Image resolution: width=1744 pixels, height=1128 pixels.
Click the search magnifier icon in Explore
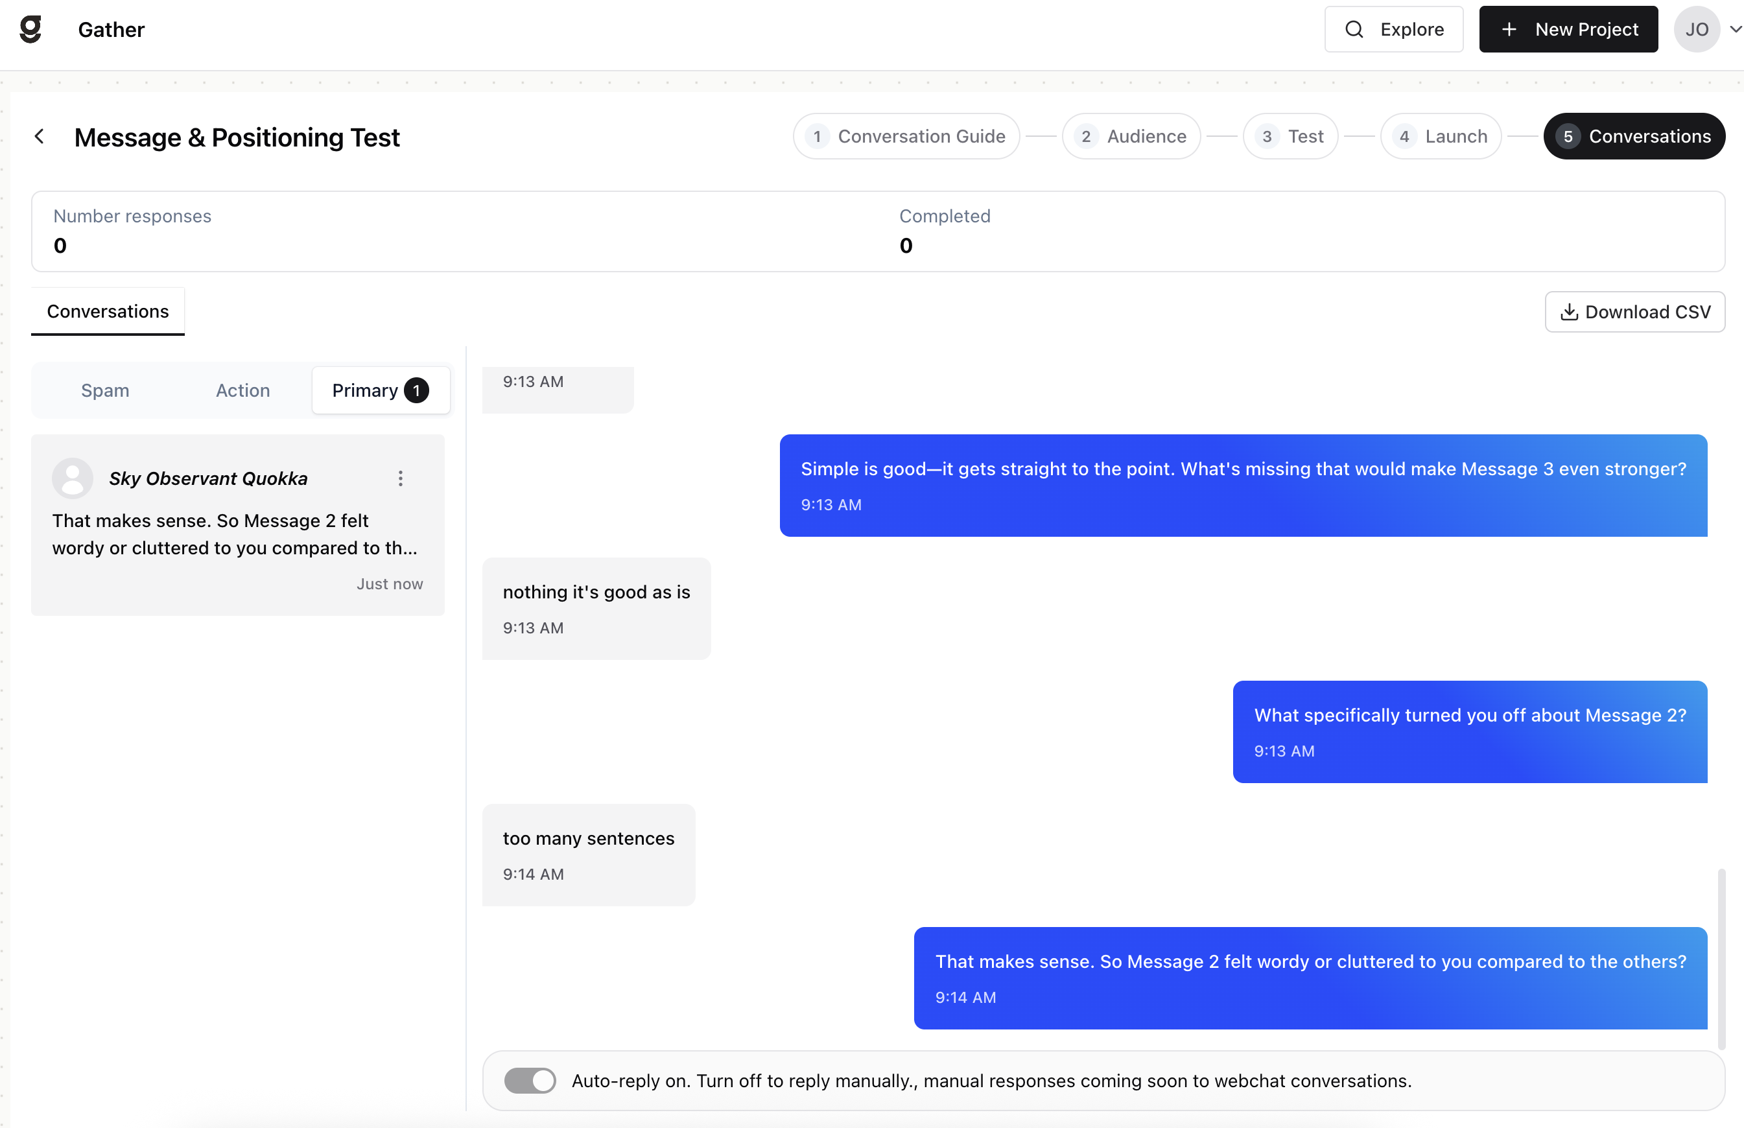coord(1354,29)
